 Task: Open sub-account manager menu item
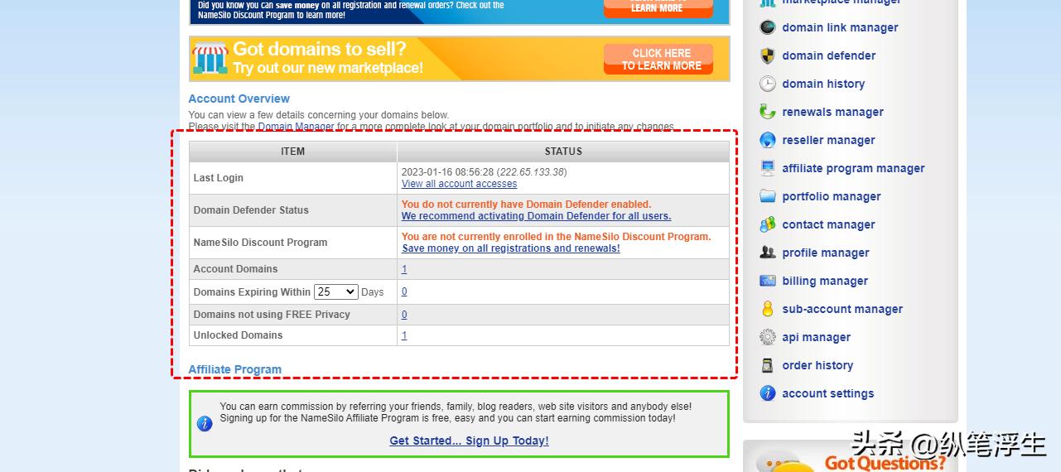pyautogui.click(x=842, y=309)
